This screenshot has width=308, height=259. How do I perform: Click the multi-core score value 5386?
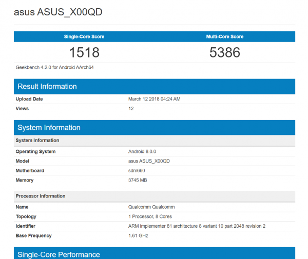tap(225, 52)
